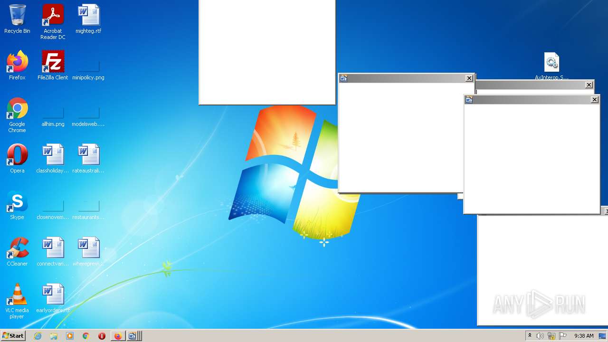Click the network status tray icon
The height and width of the screenshot is (342, 608).
coord(551,336)
